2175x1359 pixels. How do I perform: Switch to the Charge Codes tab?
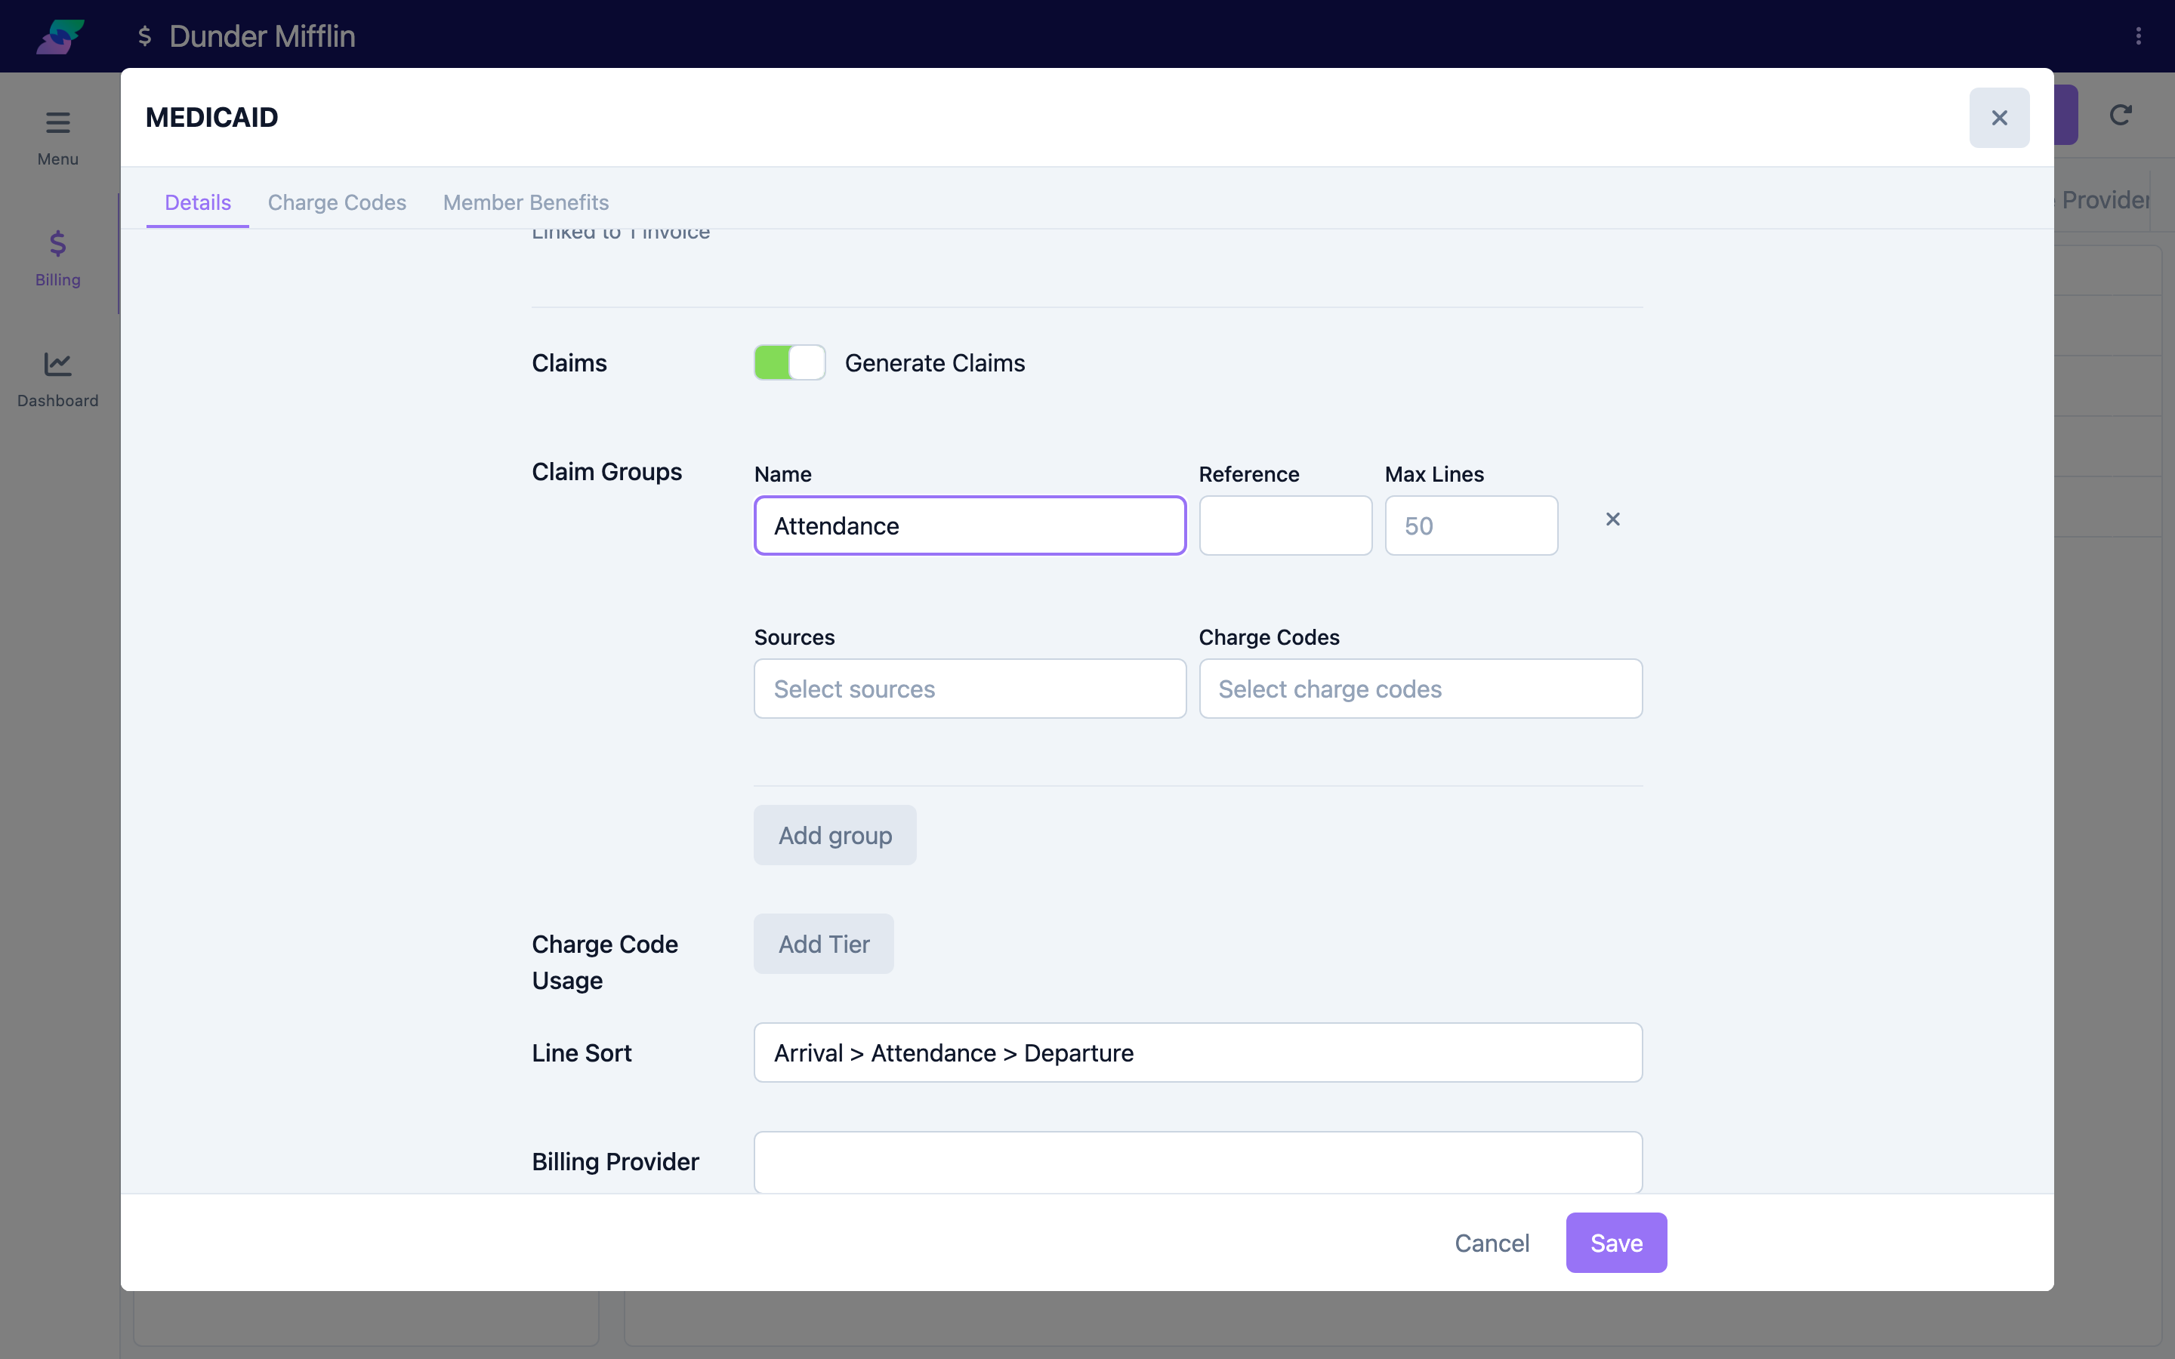337,202
